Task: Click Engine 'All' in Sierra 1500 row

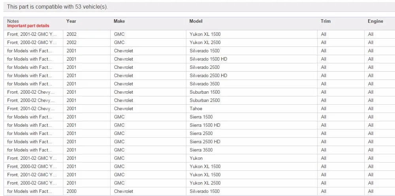Action: (371, 117)
